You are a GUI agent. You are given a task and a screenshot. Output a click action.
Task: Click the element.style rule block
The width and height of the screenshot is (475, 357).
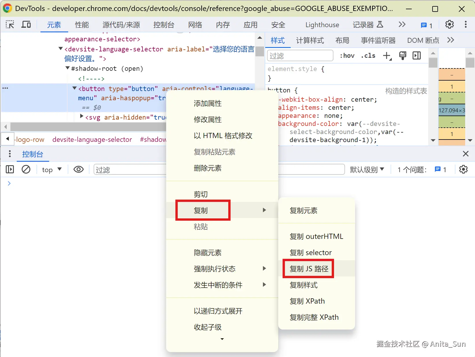pyautogui.click(x=346, y=73)
